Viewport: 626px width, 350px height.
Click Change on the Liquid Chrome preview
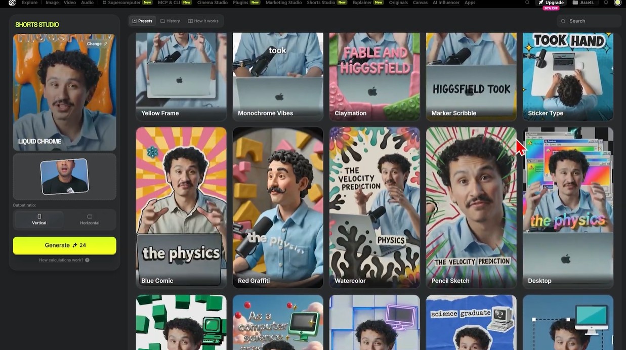tap(97, 43)
